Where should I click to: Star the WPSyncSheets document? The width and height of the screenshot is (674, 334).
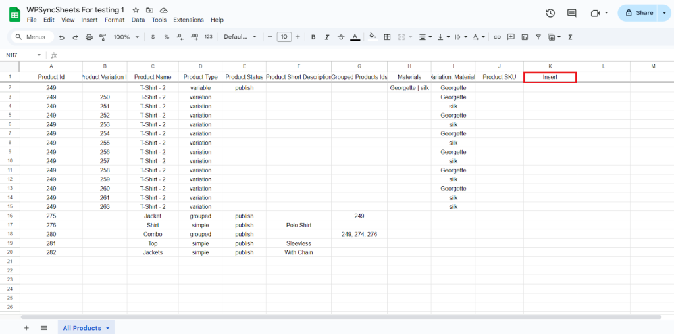point(136,10)
